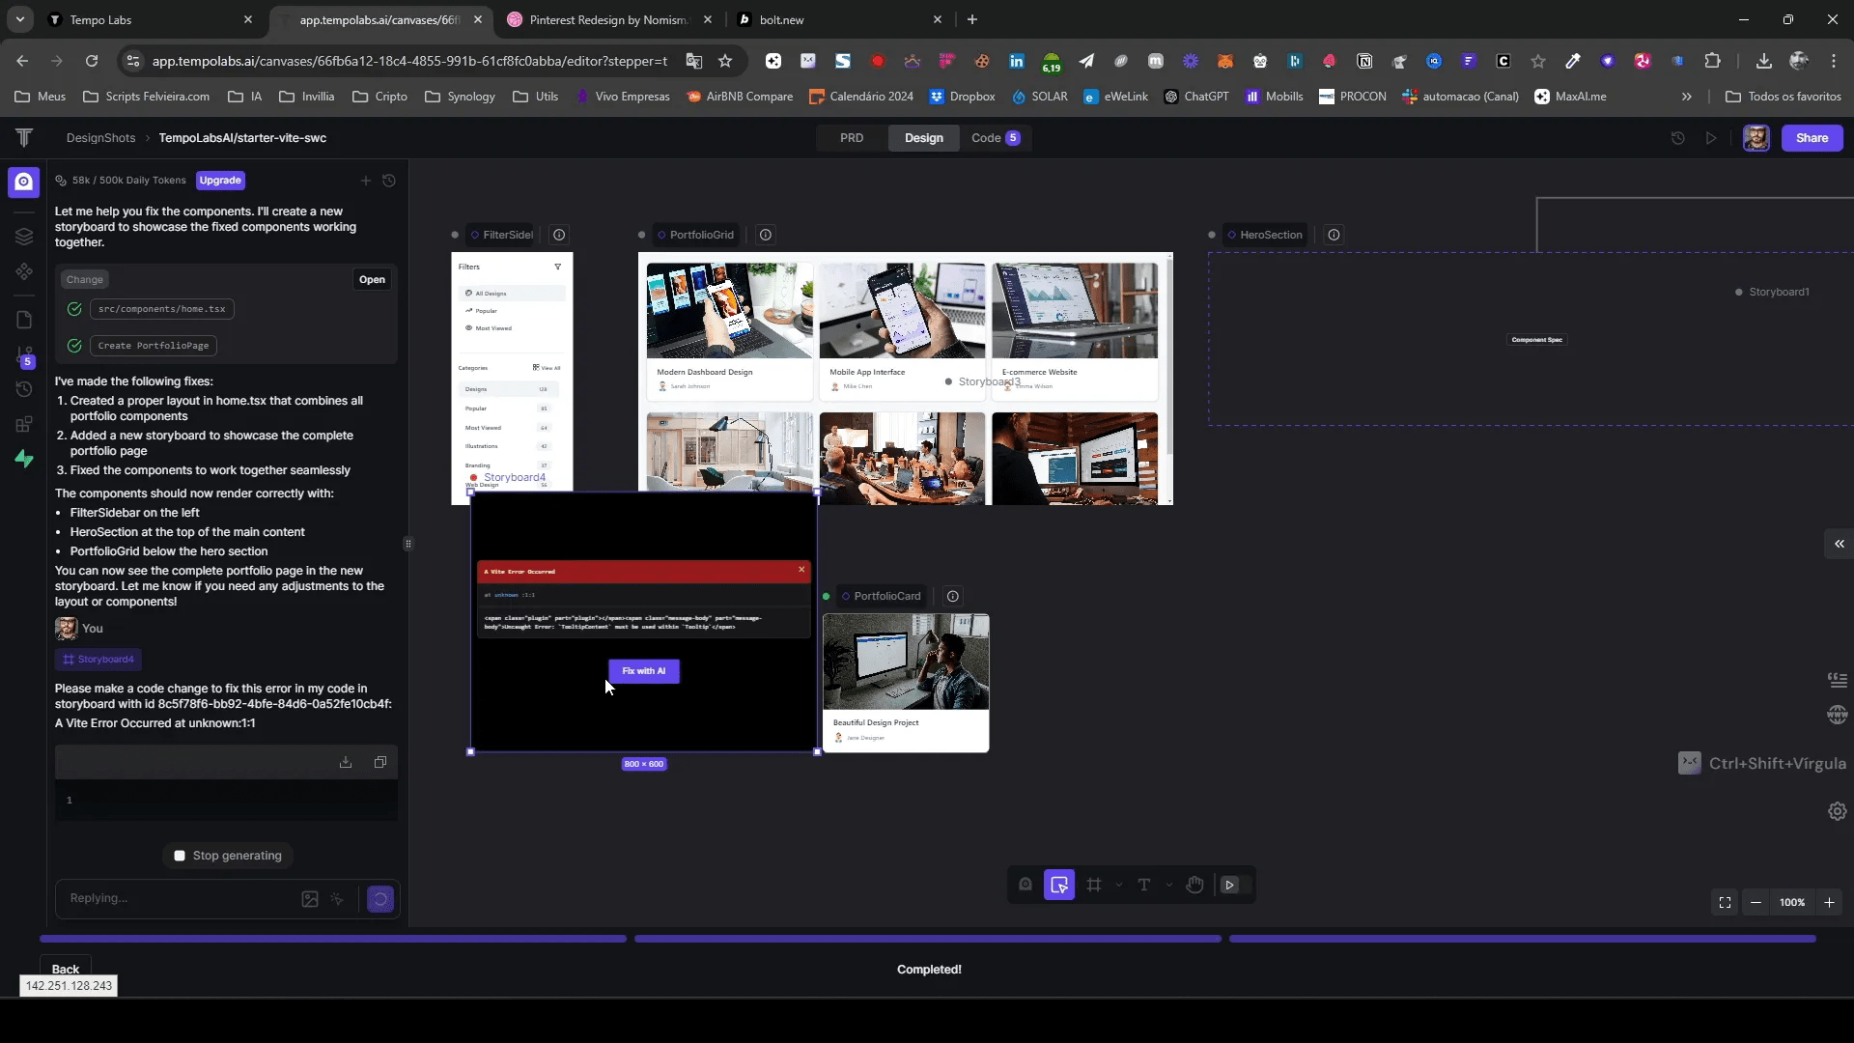Open the AI chat panel icon in sidebar
The image size is (1854, 1043).
pos(23,182)
